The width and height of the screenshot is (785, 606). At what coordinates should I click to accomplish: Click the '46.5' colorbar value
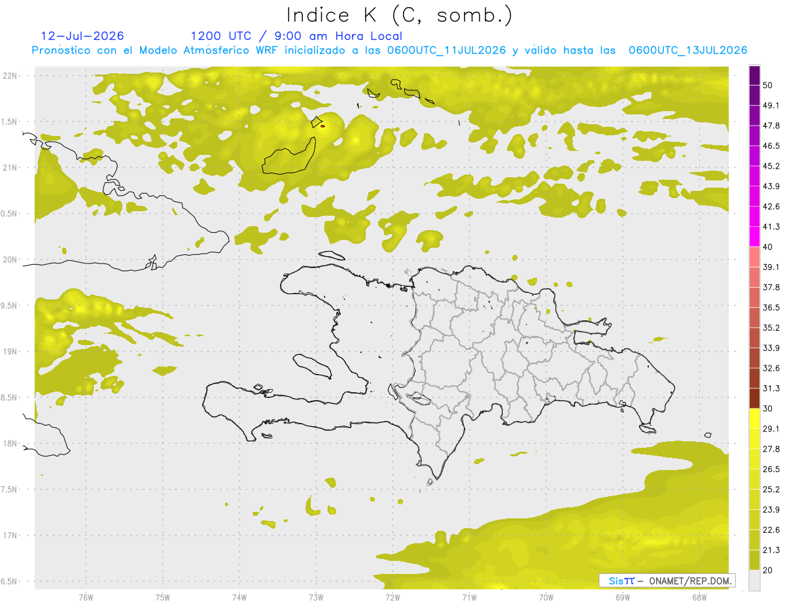coord(771,146)
